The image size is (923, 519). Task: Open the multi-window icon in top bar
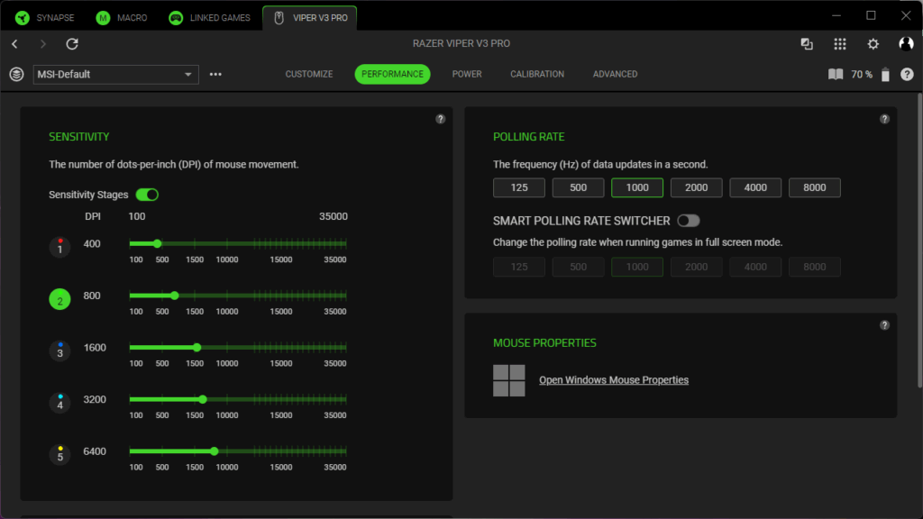pos(807,44)
